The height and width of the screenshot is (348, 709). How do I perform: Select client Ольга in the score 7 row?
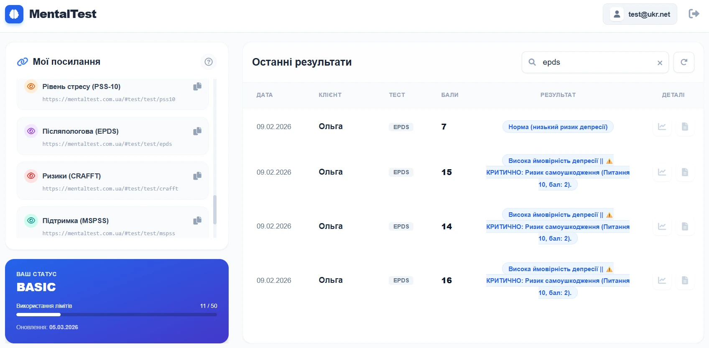click(x=331, y=127)
